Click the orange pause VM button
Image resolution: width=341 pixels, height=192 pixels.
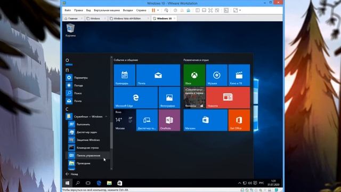point(153,10)
